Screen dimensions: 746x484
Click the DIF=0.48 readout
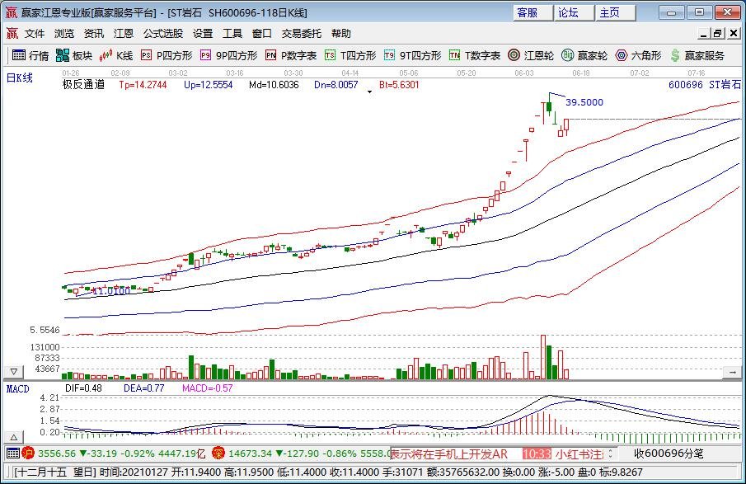[x=84, y=388]
